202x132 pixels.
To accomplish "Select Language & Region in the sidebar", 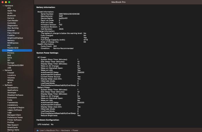I will click(x=16, y=108).
